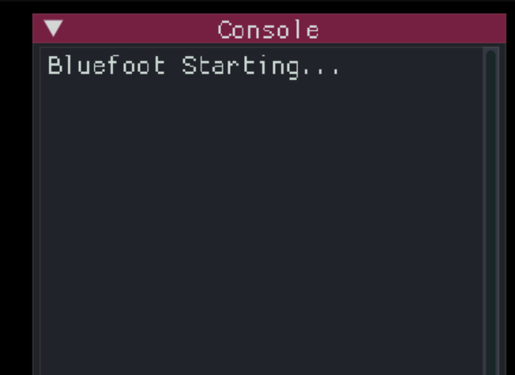
Task: Click the title bar left of Console label
Action: [134, 30]
